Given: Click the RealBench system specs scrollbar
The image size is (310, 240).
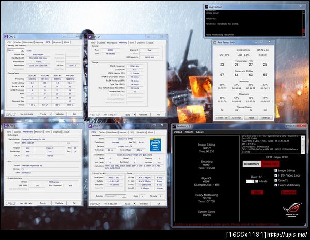Looking at the screenshot, I should point(303,145).
